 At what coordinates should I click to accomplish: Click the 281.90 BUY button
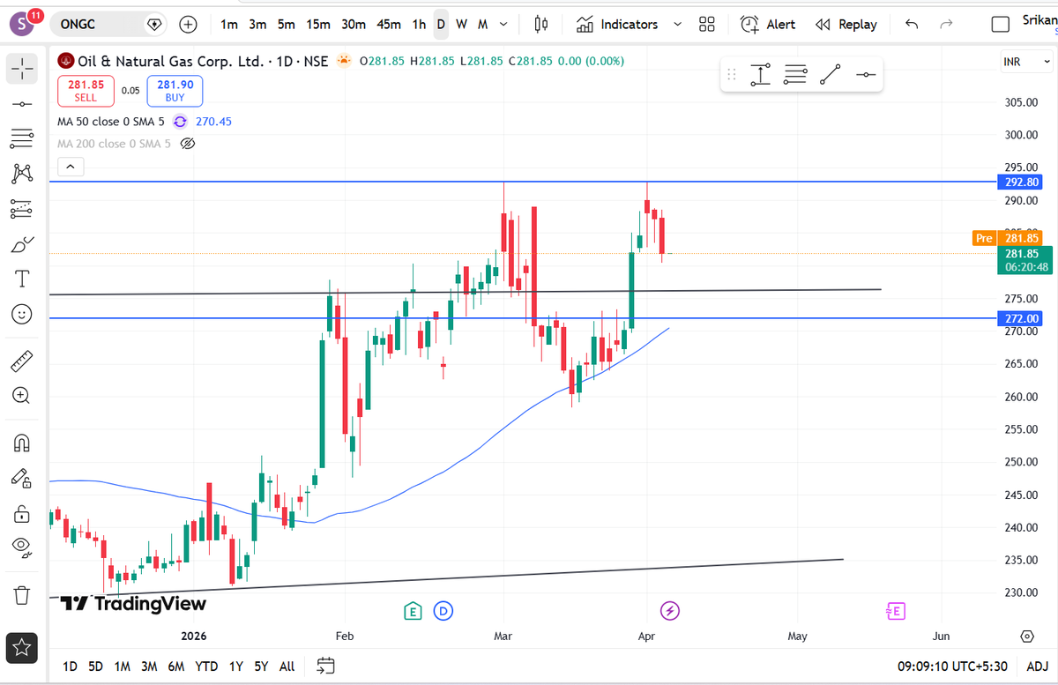[175, 91]
